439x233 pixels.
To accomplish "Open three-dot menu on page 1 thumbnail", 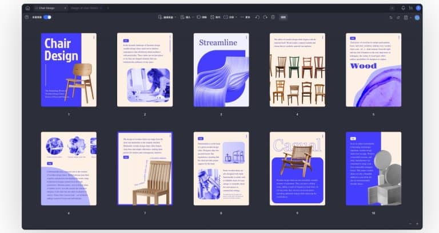I will (x=94, y=38).
